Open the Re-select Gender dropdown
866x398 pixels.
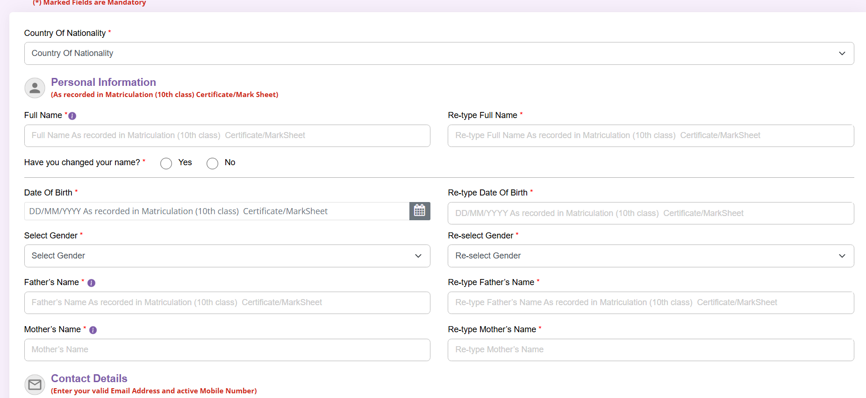click(x=651, y=256)
